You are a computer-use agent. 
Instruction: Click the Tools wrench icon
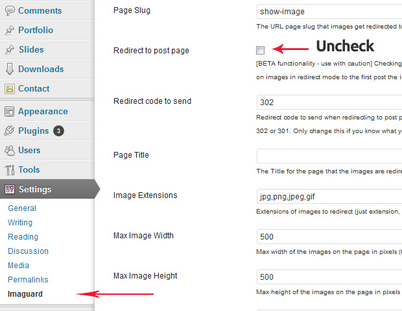click(10, 169)
